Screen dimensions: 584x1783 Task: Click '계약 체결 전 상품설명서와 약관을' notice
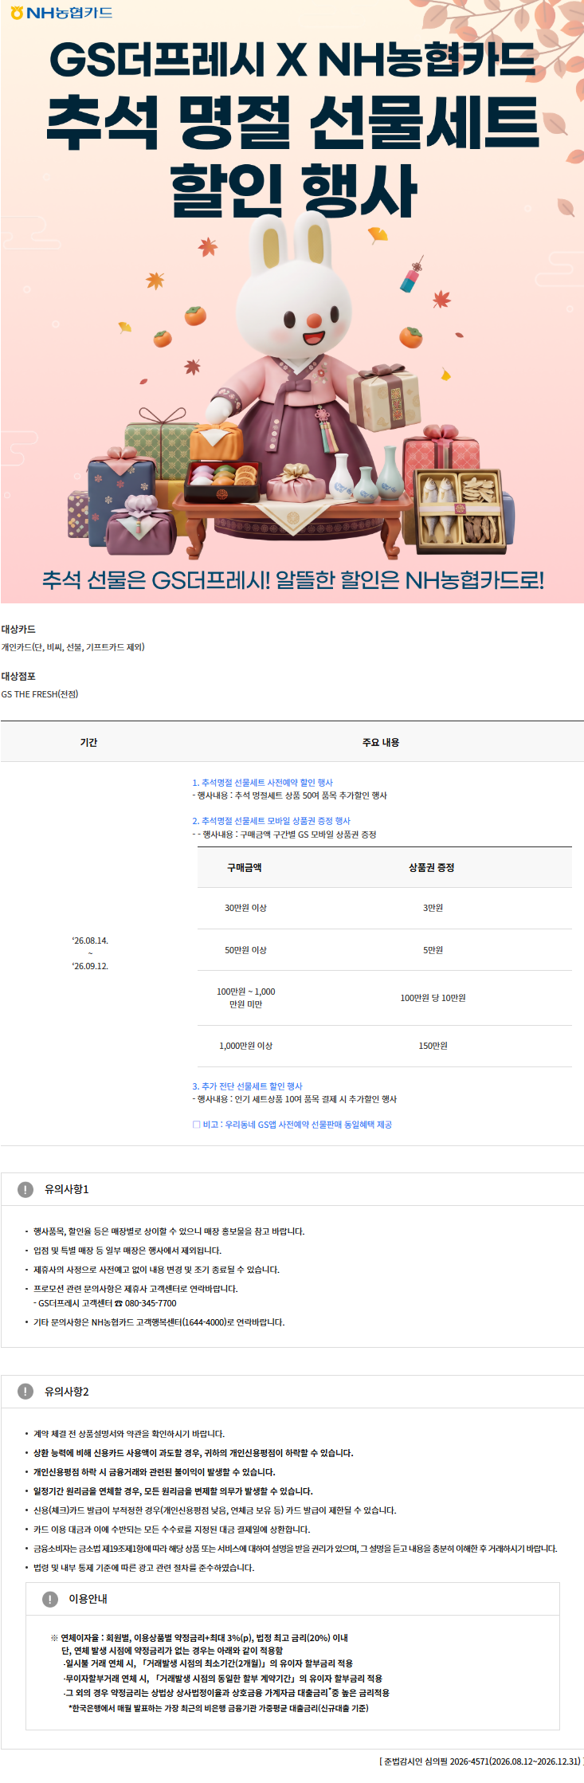129,1434
